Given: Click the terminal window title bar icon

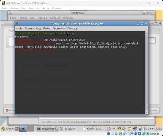Looking at the screenshot, I should pos(17,24).
